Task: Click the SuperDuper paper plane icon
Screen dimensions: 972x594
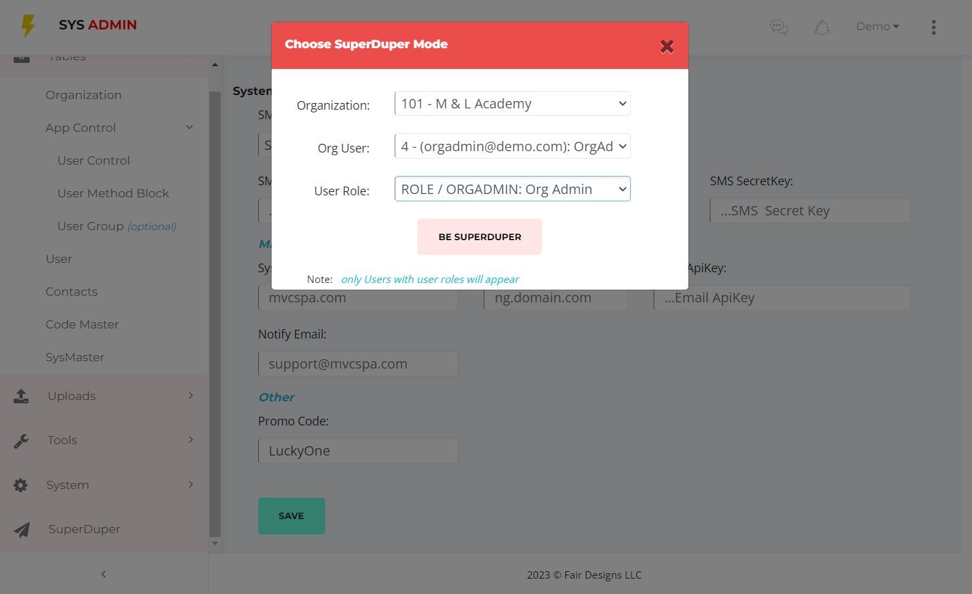Action: [21, 530]
